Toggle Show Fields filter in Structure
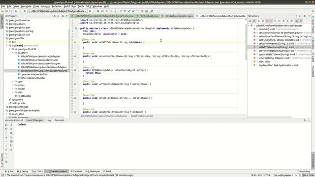The width and height of the screenshot is (315, 177). 267,21
